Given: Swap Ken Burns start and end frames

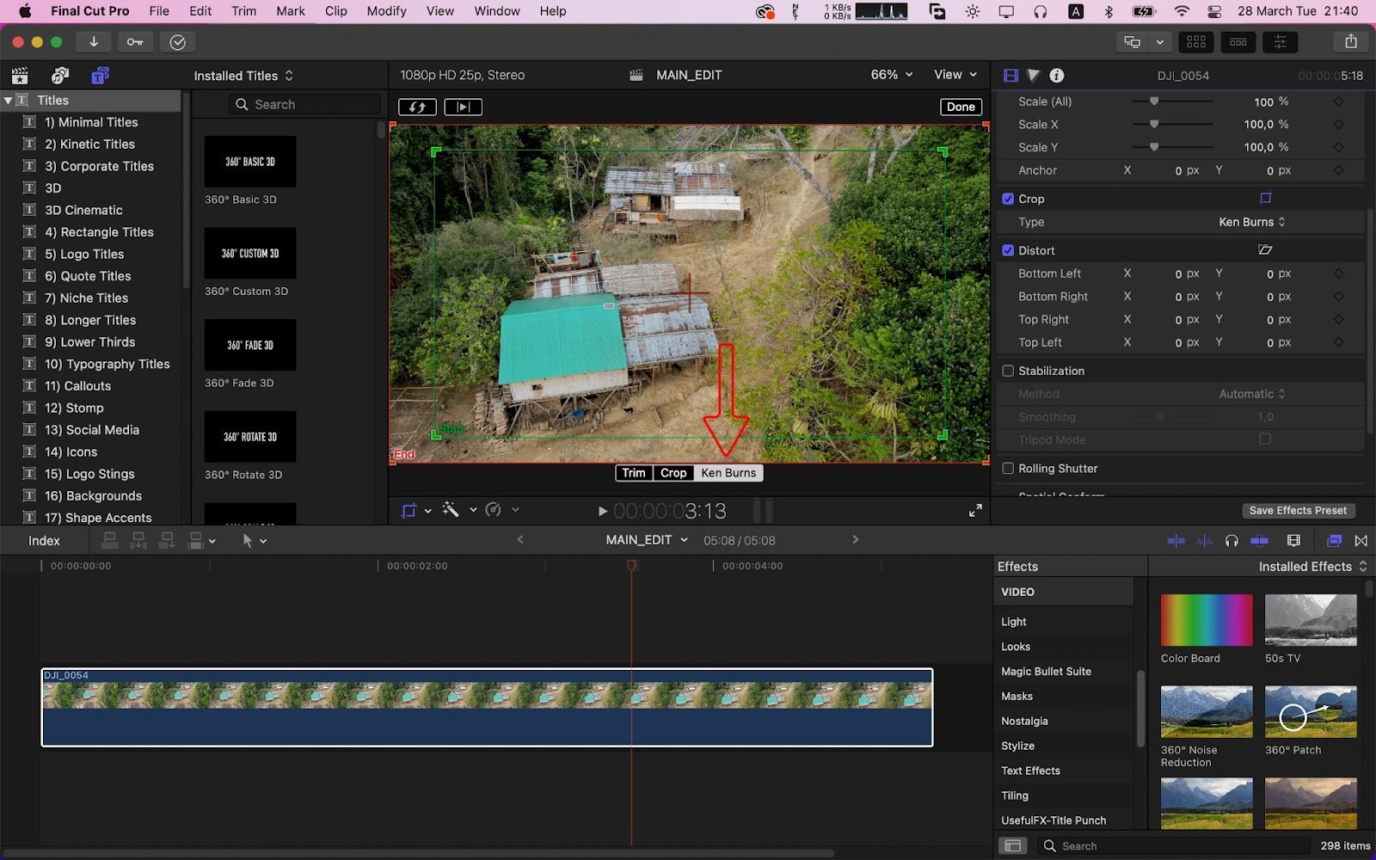Looking at the screenshot, I should [x=417, y=107].
